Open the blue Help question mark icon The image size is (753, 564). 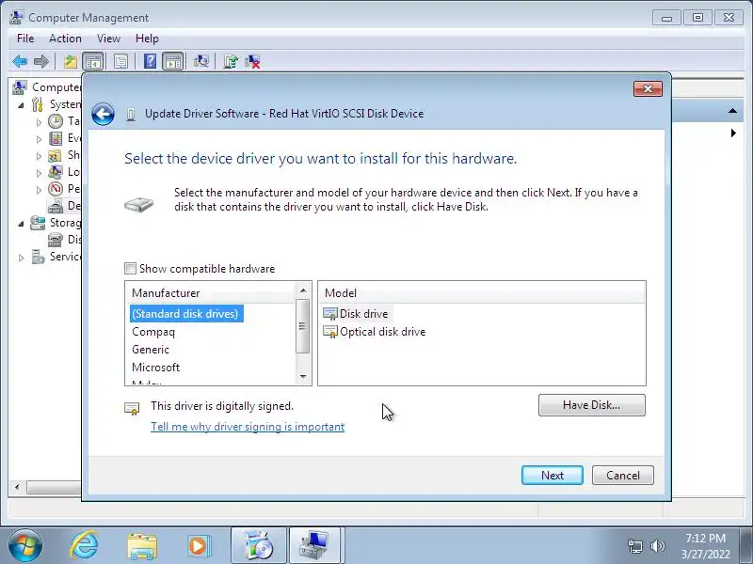(x=151, y=61)
